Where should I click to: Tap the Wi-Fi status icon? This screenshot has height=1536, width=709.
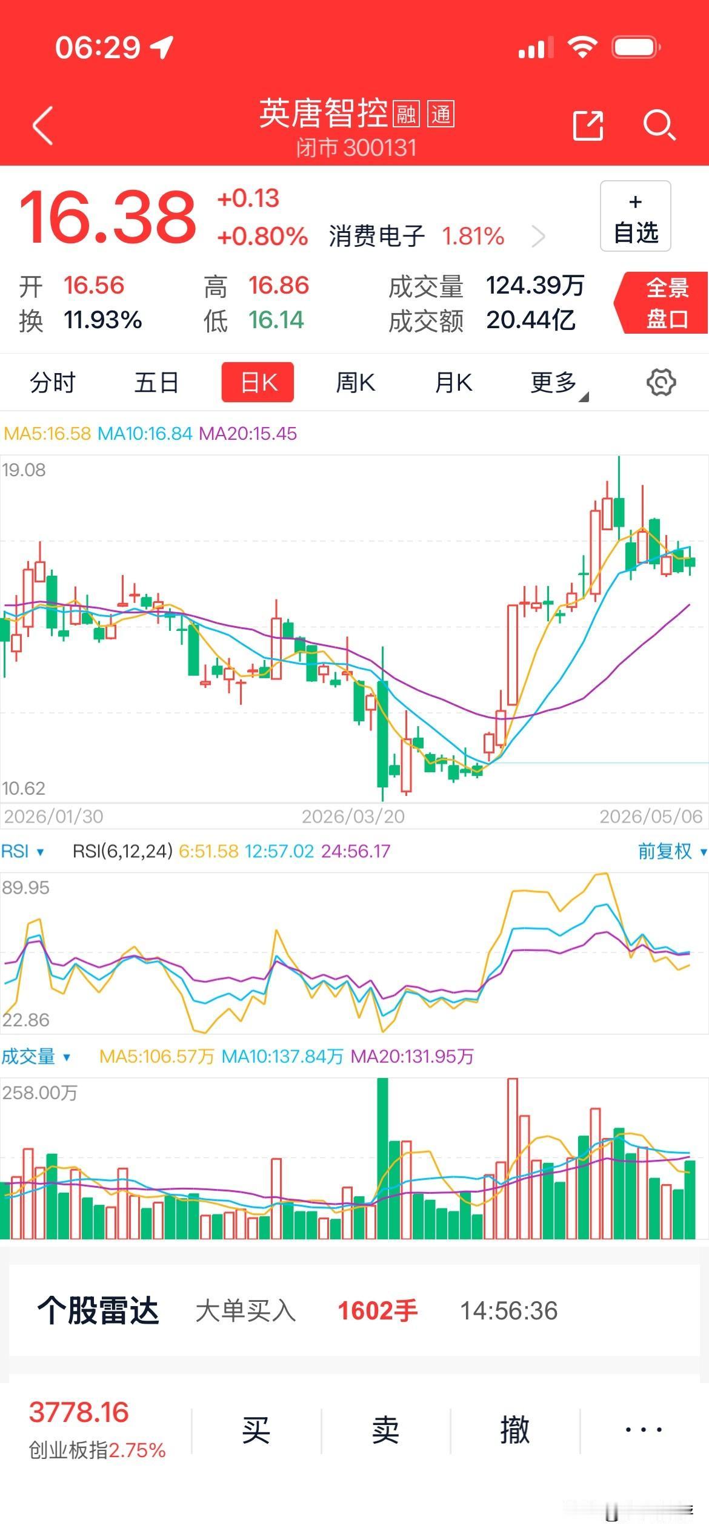[582, 47]
